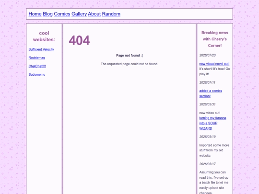Go to the Blog page
Viewport: 259px width, 194px height.
pos(47,14)
